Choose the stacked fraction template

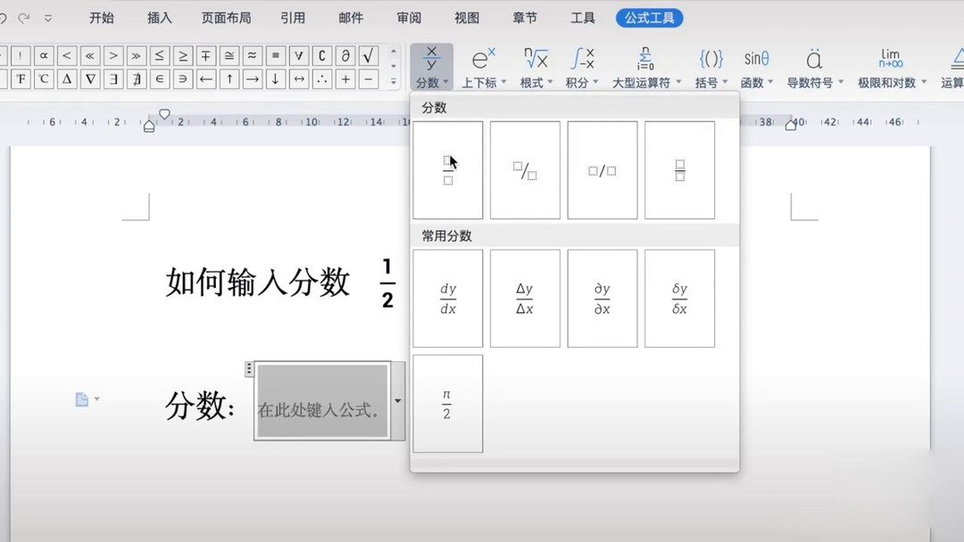(x=447, y=170)
